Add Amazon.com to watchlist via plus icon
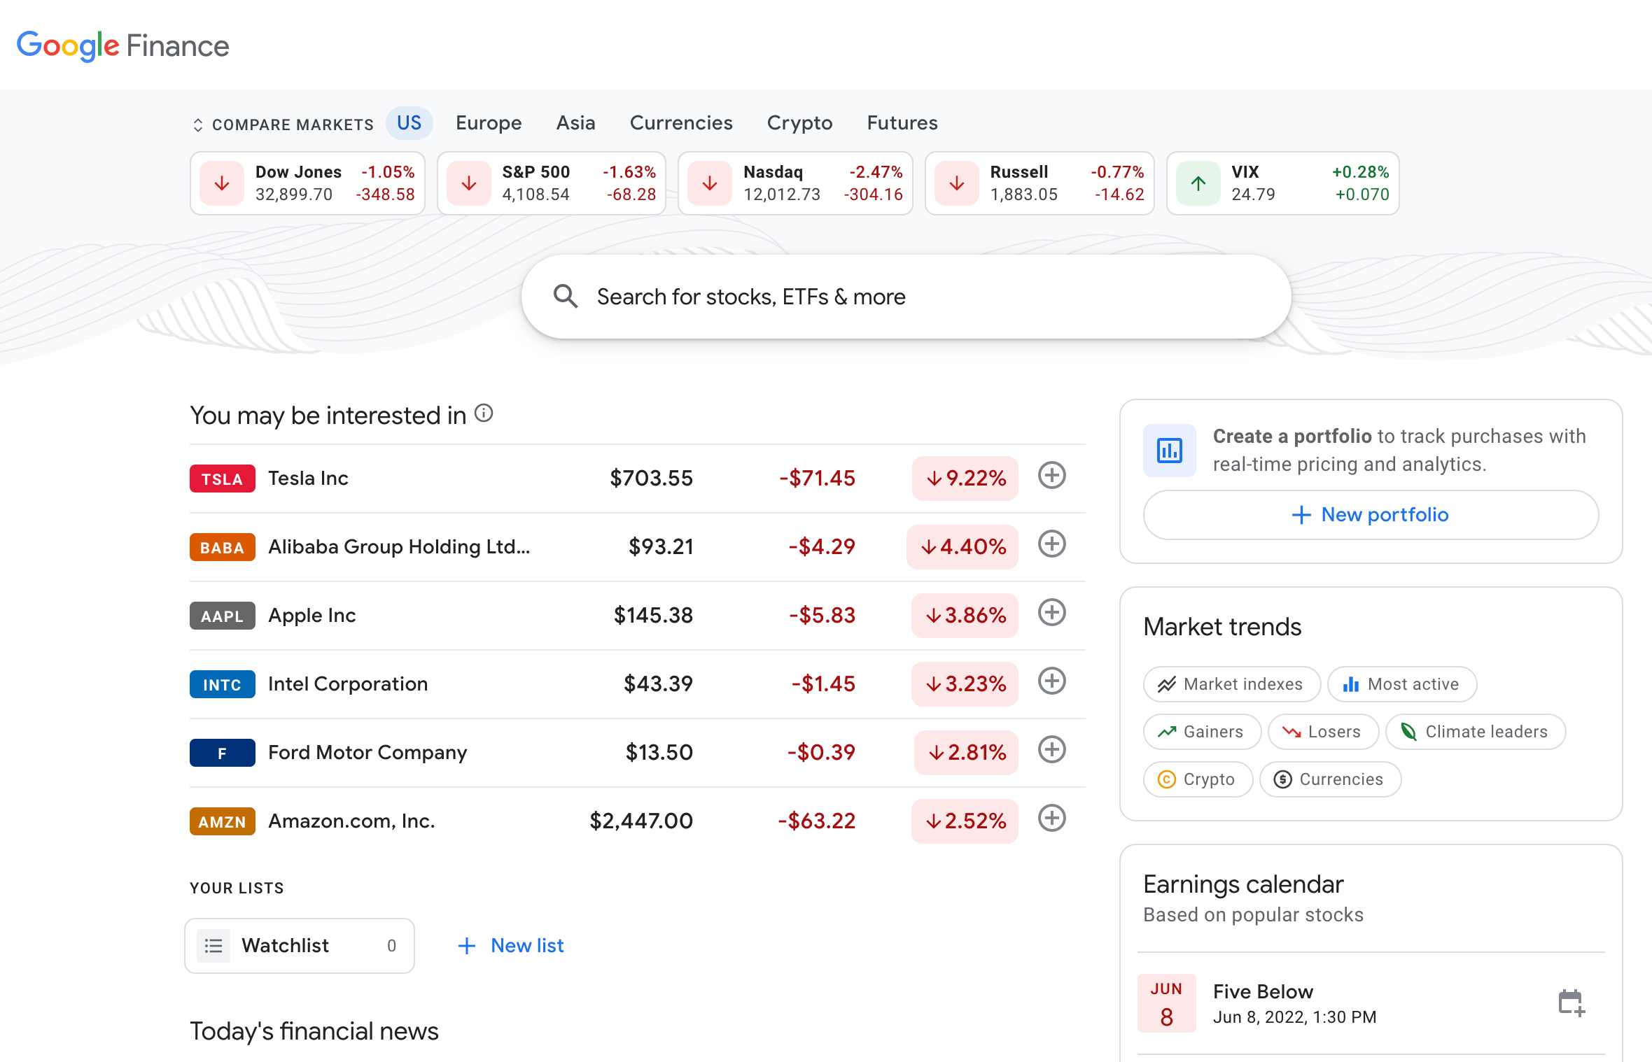Screen dimensions: 1652x1062 pyautogui.click(x=1051, y=819)
